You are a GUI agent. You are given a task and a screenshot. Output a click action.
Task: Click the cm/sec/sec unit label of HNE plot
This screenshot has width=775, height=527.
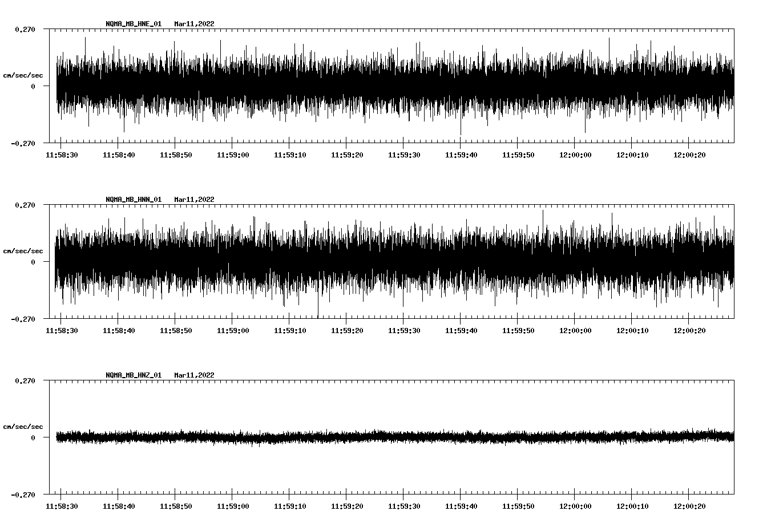click(23, 75)
